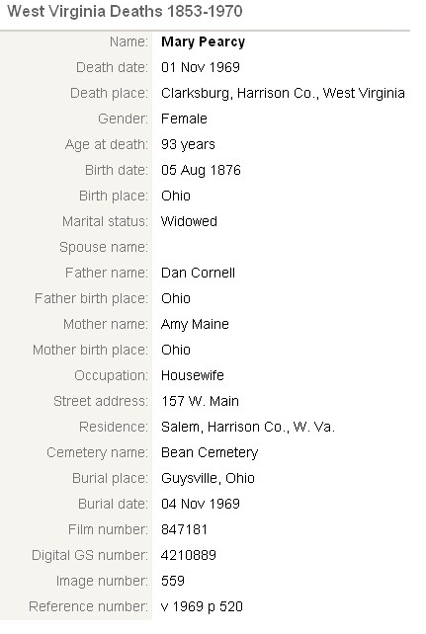Click the West Virginia Deaths 1853-1970 heading

click(125, 11)
